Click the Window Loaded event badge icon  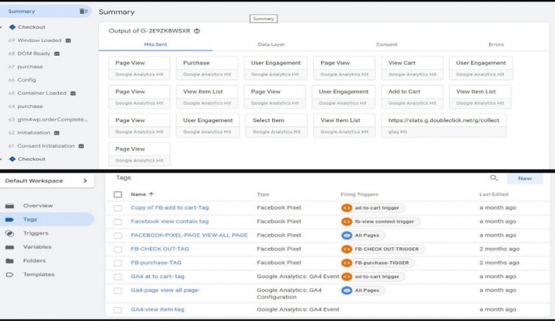coord(68,40)
